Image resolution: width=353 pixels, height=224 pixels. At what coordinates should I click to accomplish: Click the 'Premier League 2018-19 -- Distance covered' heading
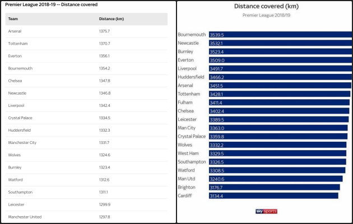[51, 4]
